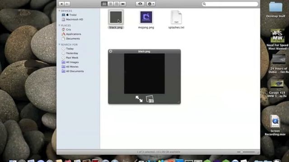Show files from Past Week

click(70, 58)
